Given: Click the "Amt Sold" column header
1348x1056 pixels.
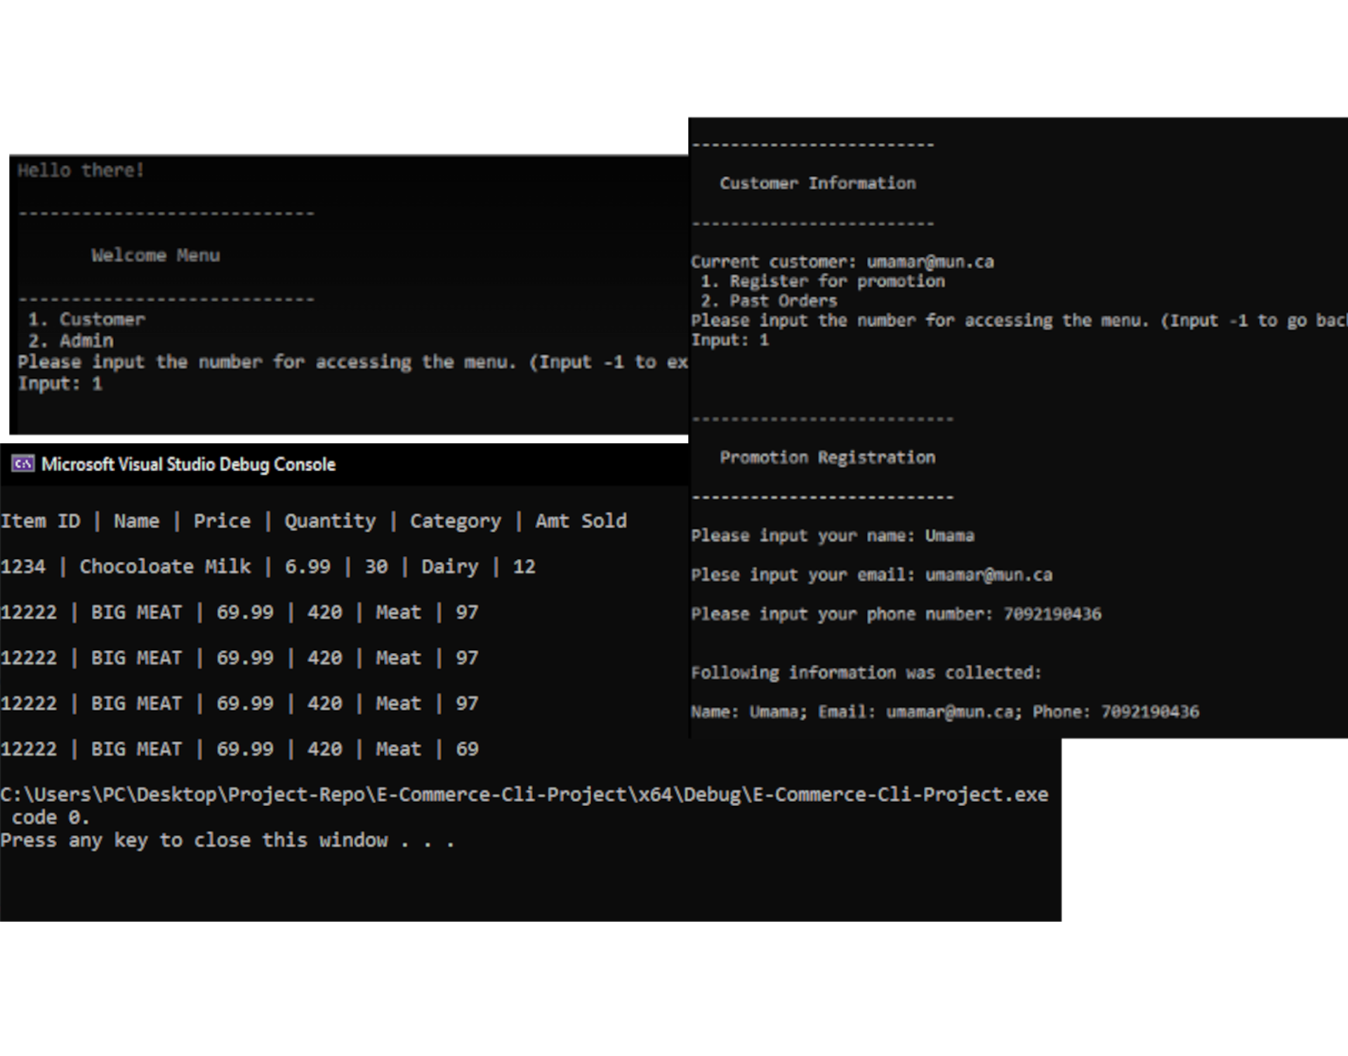Looking at the screenshot, I should click(581, 521).
